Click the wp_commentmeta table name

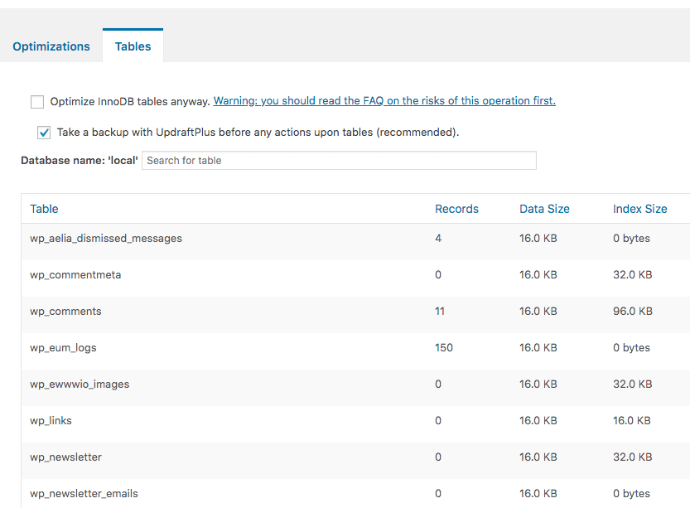tap(75, 275)
